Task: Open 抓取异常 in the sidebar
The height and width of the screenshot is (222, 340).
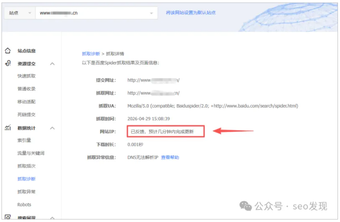Action: pyautogui.click(x=26, y=192)
